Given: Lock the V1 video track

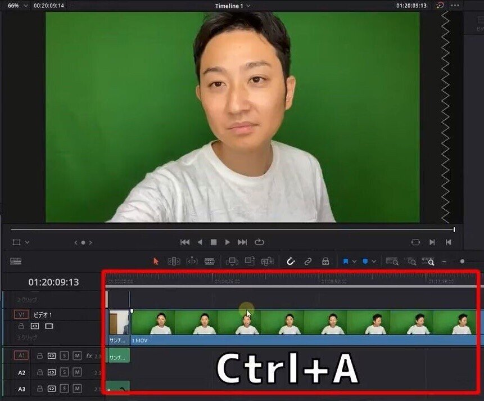Looking at the screenshot, I should click(21, 326).
